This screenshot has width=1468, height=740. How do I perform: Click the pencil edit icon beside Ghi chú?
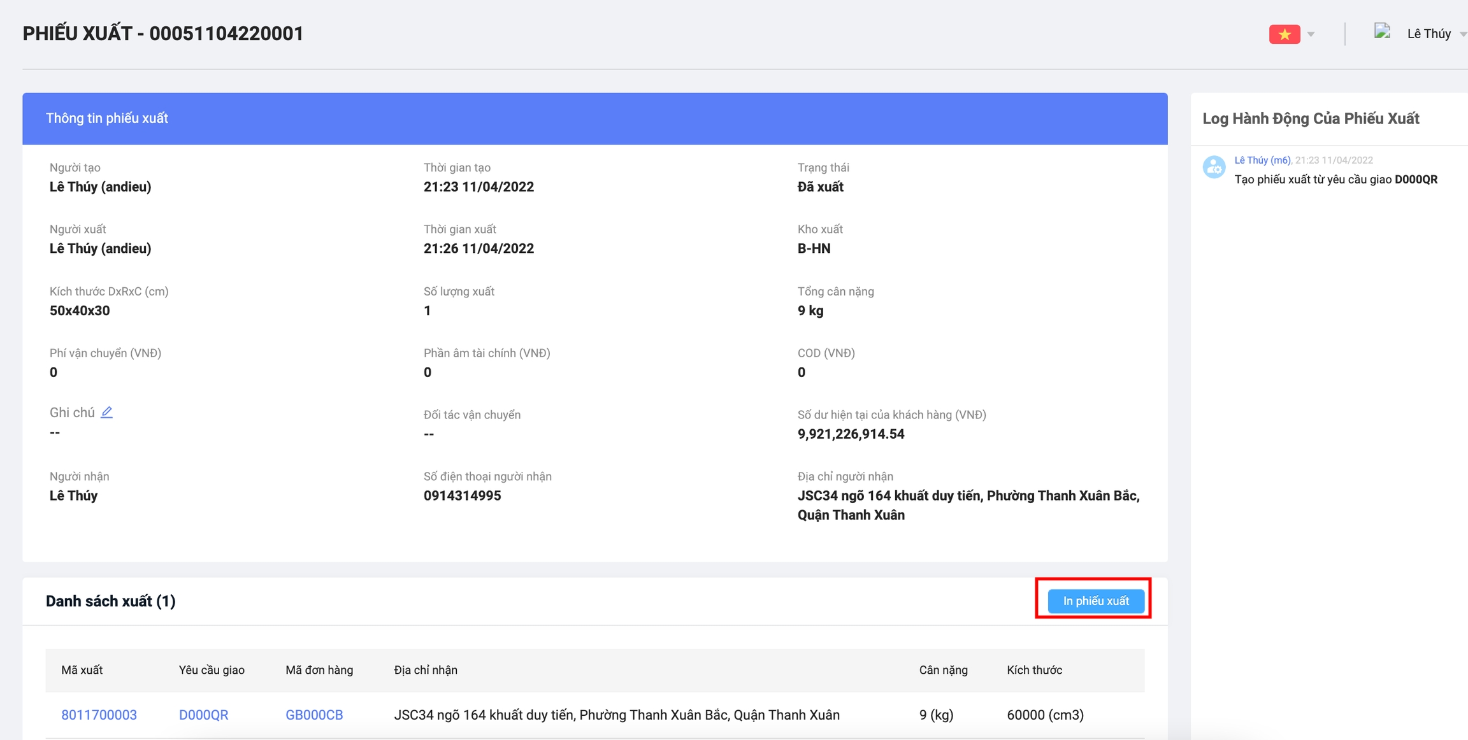107,412
